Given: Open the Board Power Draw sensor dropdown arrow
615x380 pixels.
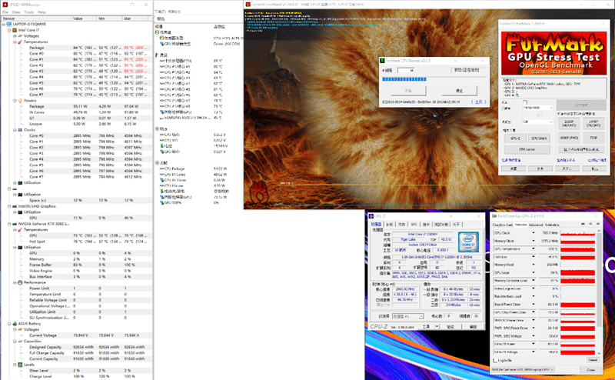Looking at the screenshot, I should tap(534, 305).
